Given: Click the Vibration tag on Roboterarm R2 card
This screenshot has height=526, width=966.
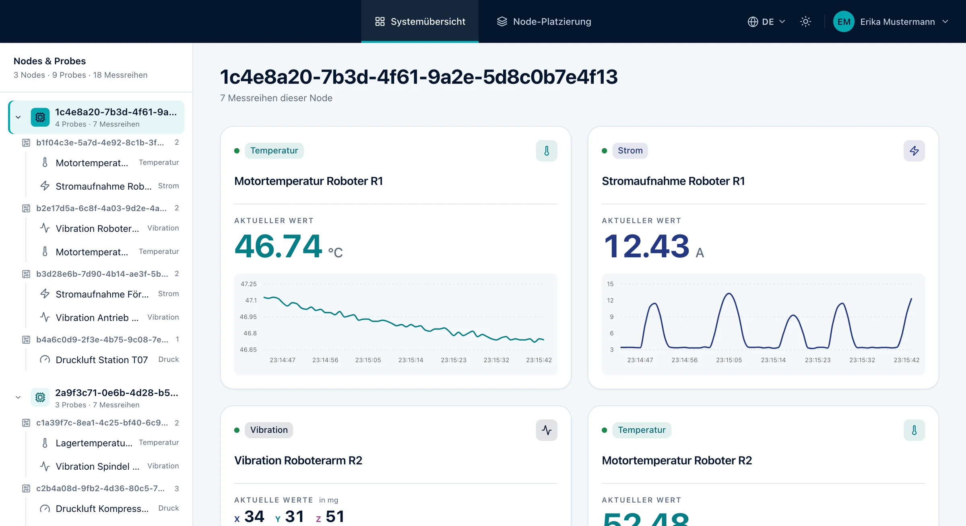Looking at the screenshot, I should pyautogui.click(x=269, y=430).
